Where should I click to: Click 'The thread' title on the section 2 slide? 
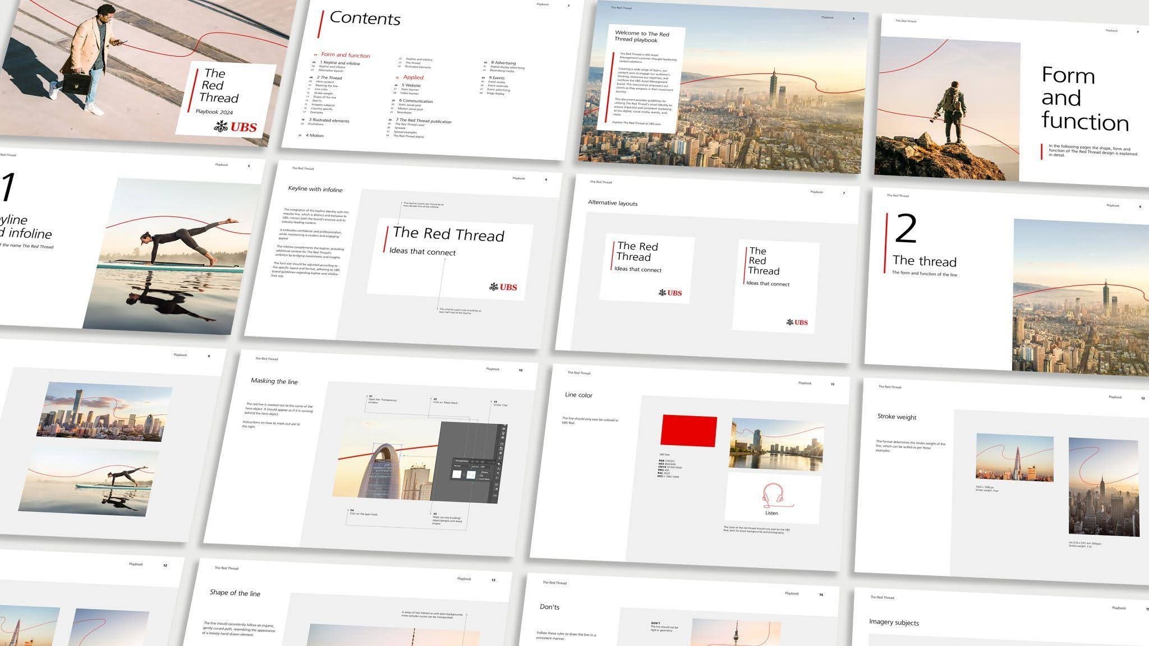[x=925, y=261]
